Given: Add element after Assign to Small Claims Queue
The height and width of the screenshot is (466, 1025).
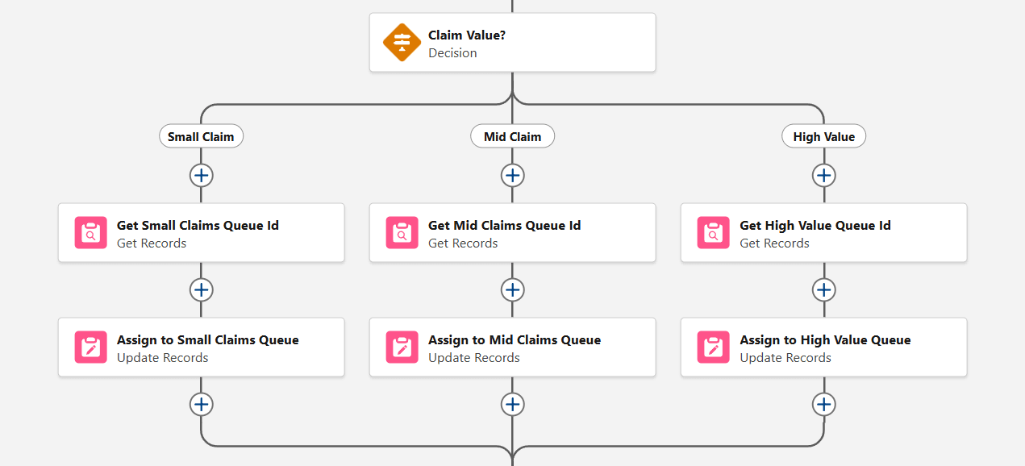Looking at the screenshot, I should point(201,404).
